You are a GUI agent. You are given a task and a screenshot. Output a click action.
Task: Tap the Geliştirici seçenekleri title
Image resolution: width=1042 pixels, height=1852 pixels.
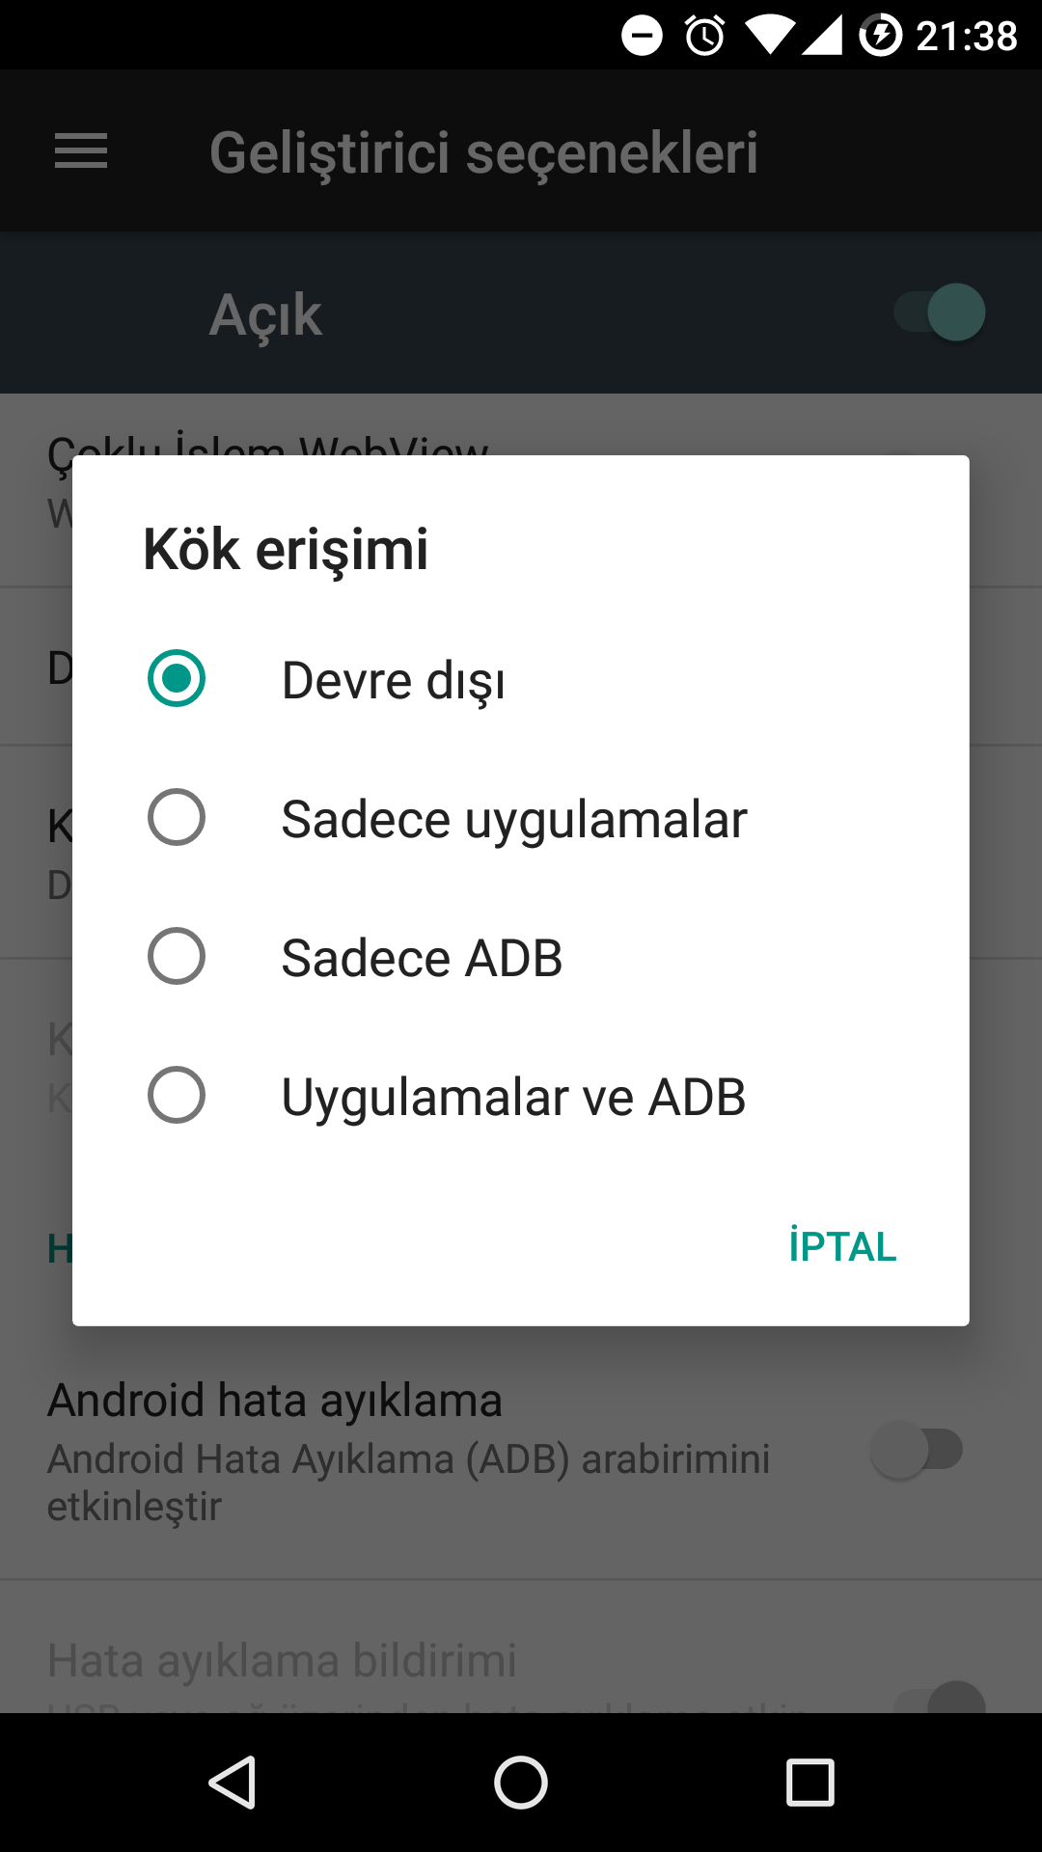[x=483, y=152]
